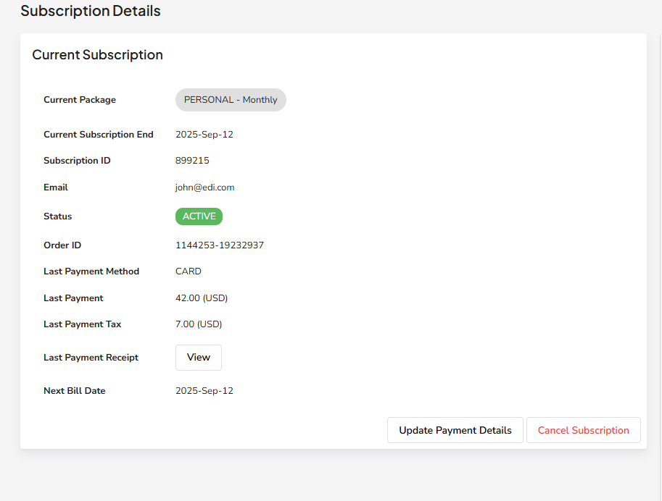Click the date beside Current Subscription End
The height and width of the screenshot is (501, 662).
(204, 135)
